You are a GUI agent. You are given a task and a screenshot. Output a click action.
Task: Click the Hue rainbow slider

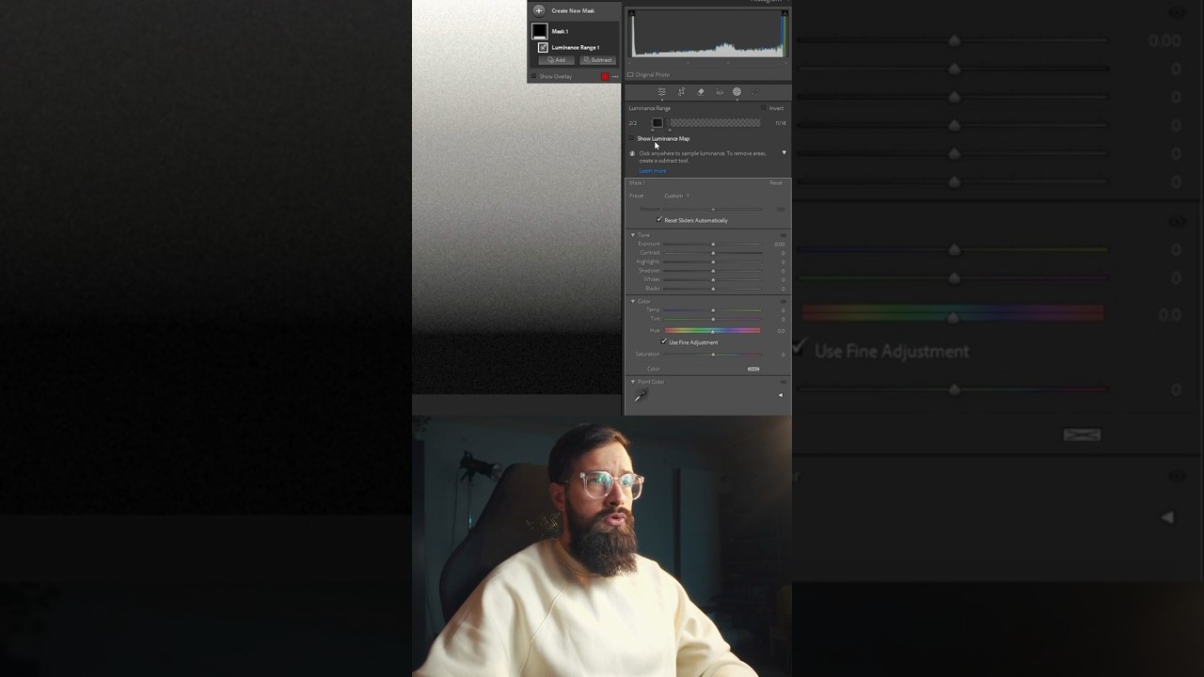(x=713, y=330)
